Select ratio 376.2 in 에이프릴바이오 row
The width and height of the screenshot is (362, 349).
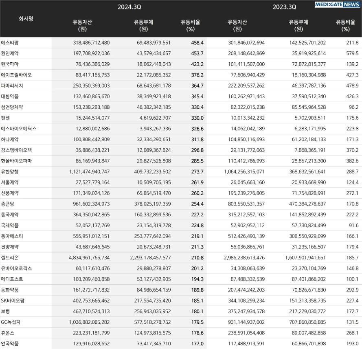coord(197,75)
